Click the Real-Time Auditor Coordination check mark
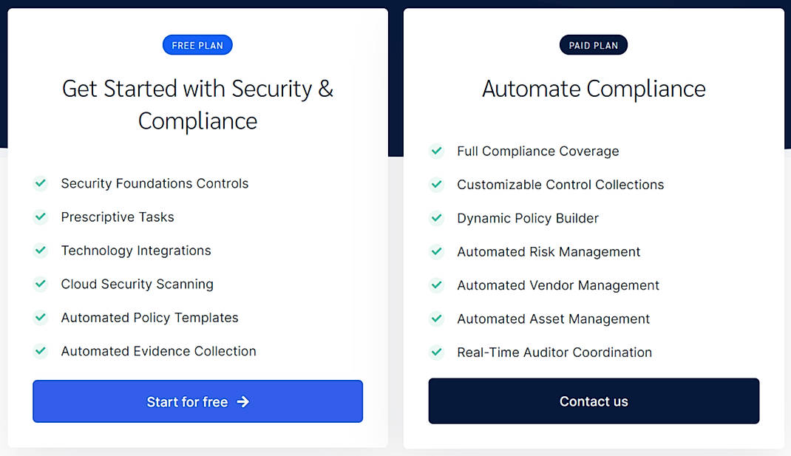 tap(436, 353)
